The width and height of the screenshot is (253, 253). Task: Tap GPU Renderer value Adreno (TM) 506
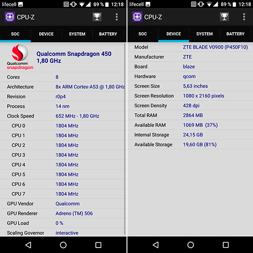(74, 213)
